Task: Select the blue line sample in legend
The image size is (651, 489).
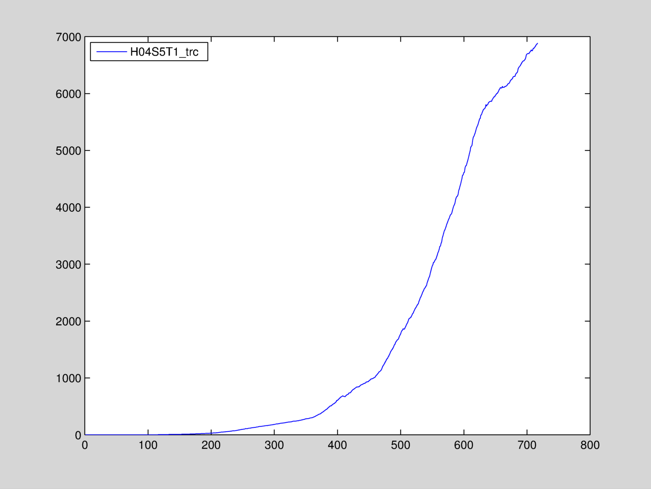Action: point(112,52)
